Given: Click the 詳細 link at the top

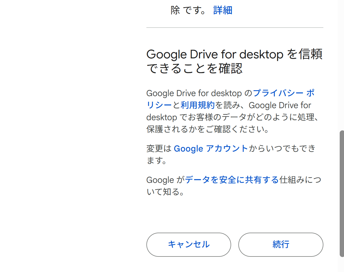Looking at the screenshot, I should point(223,10).
